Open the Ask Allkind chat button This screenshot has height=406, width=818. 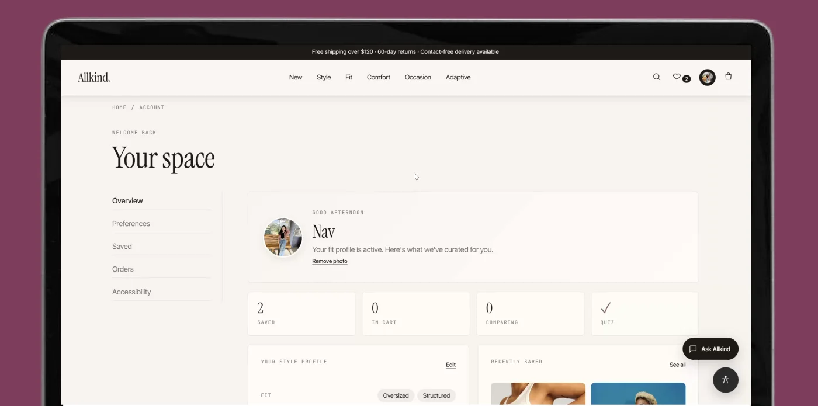710,349
